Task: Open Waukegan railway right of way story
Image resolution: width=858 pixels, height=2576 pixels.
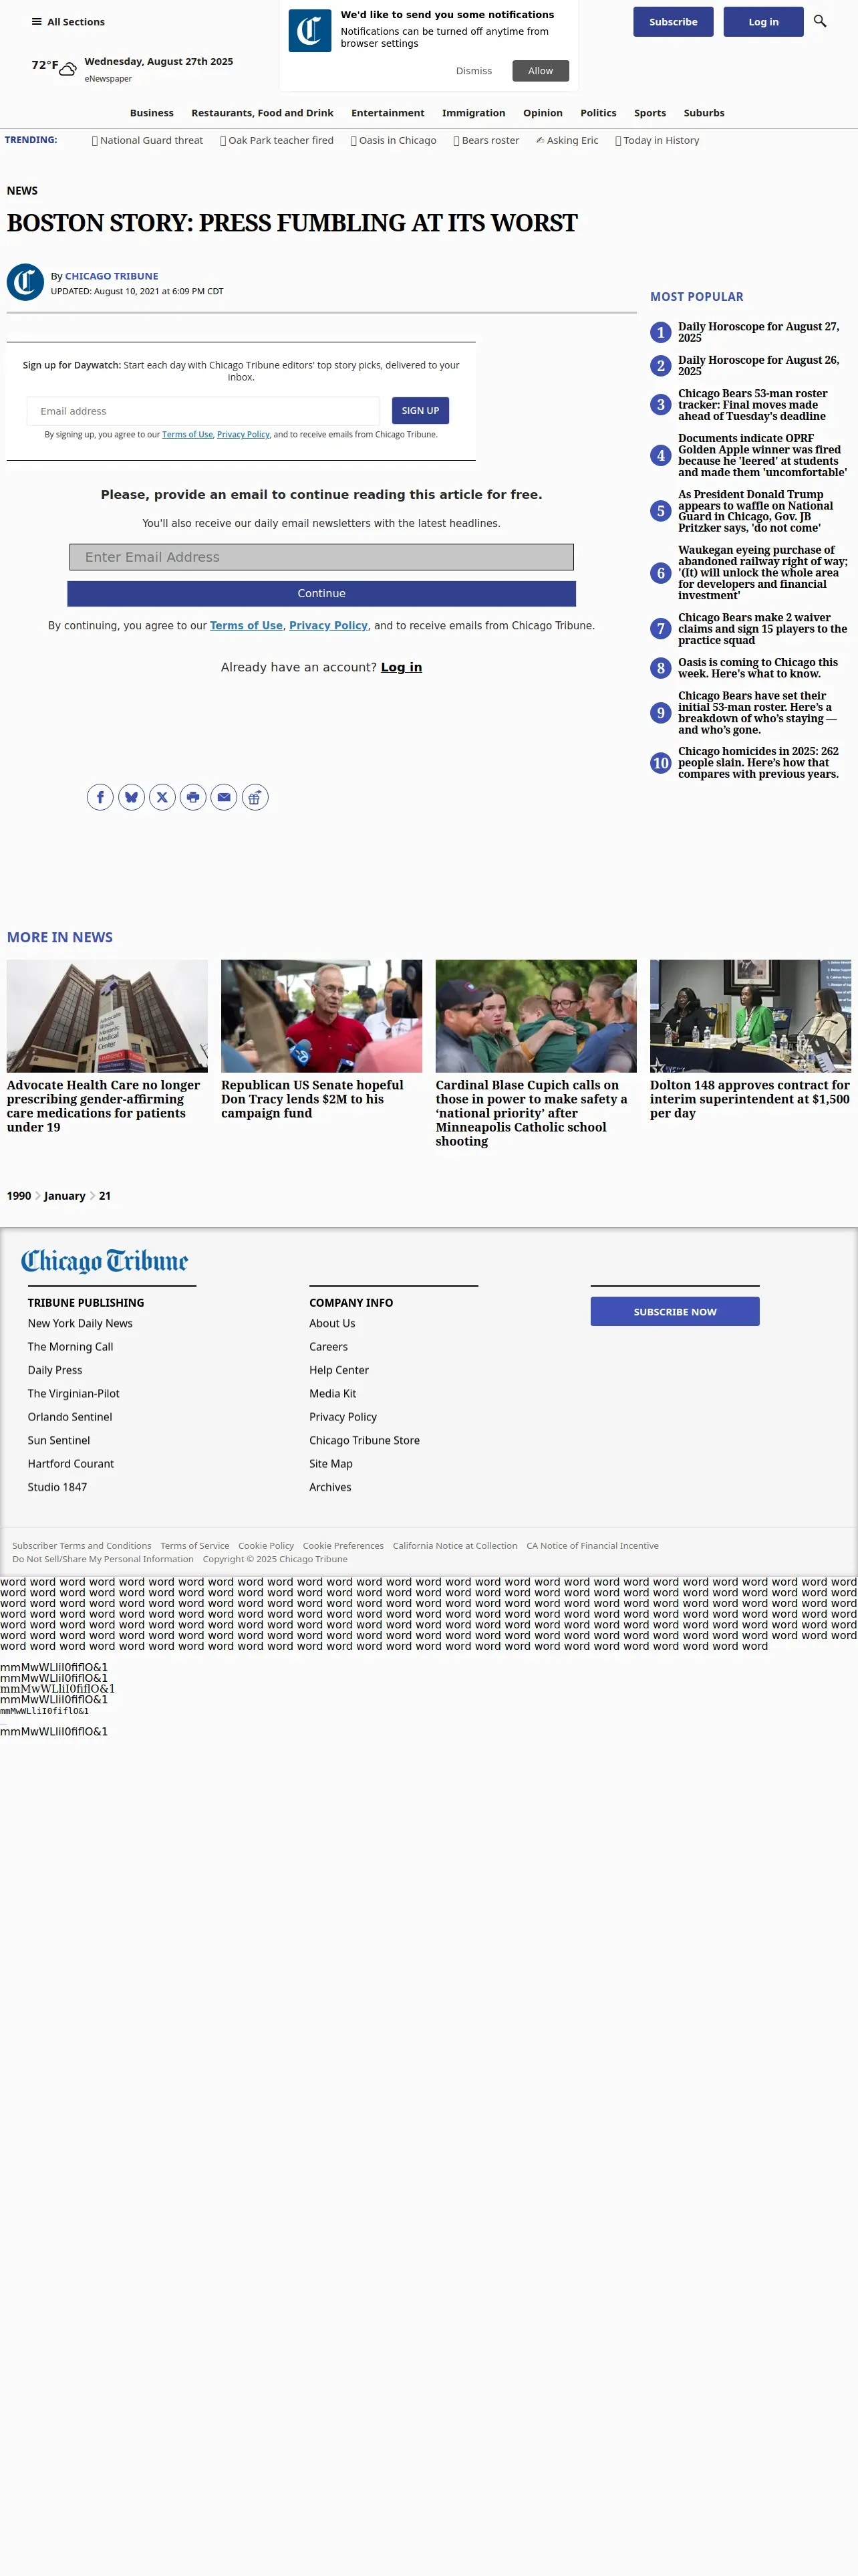Action: coord(763,573)
